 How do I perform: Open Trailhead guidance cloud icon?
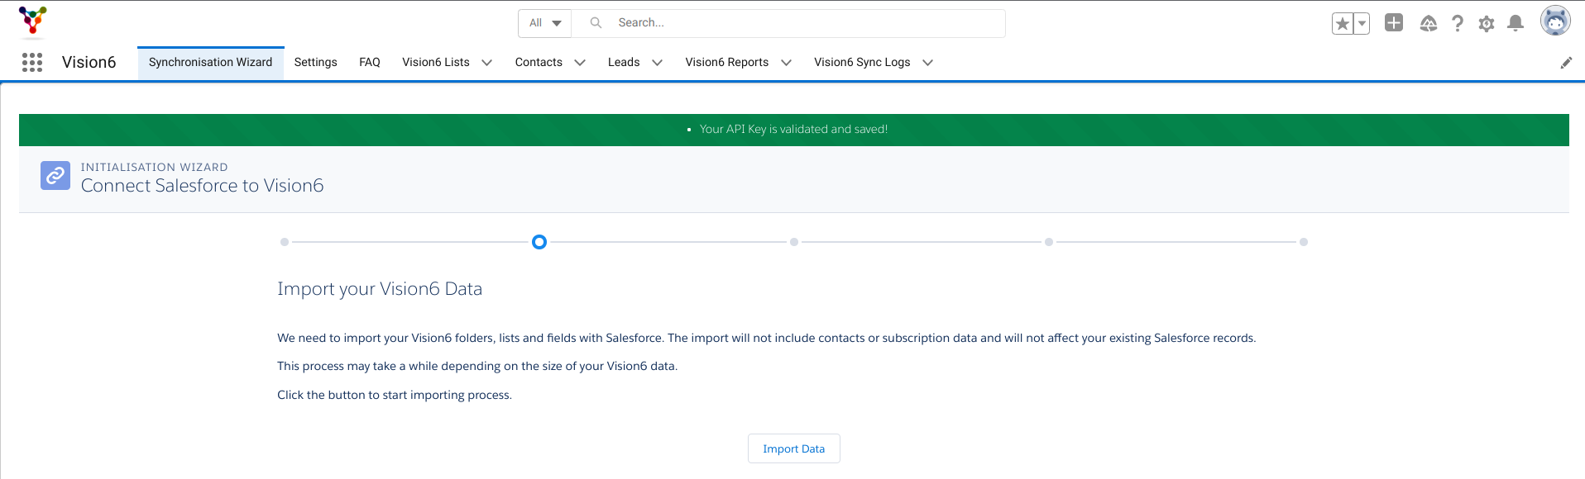pyautogui.click(x=1429, y=24)
